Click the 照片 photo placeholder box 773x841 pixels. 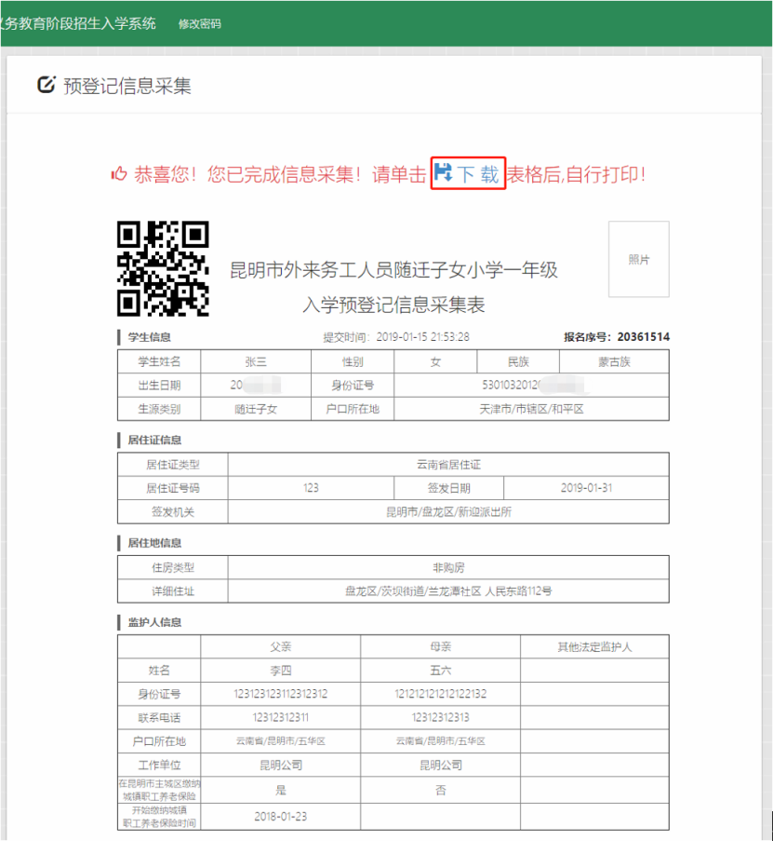[x=638, y=260]
